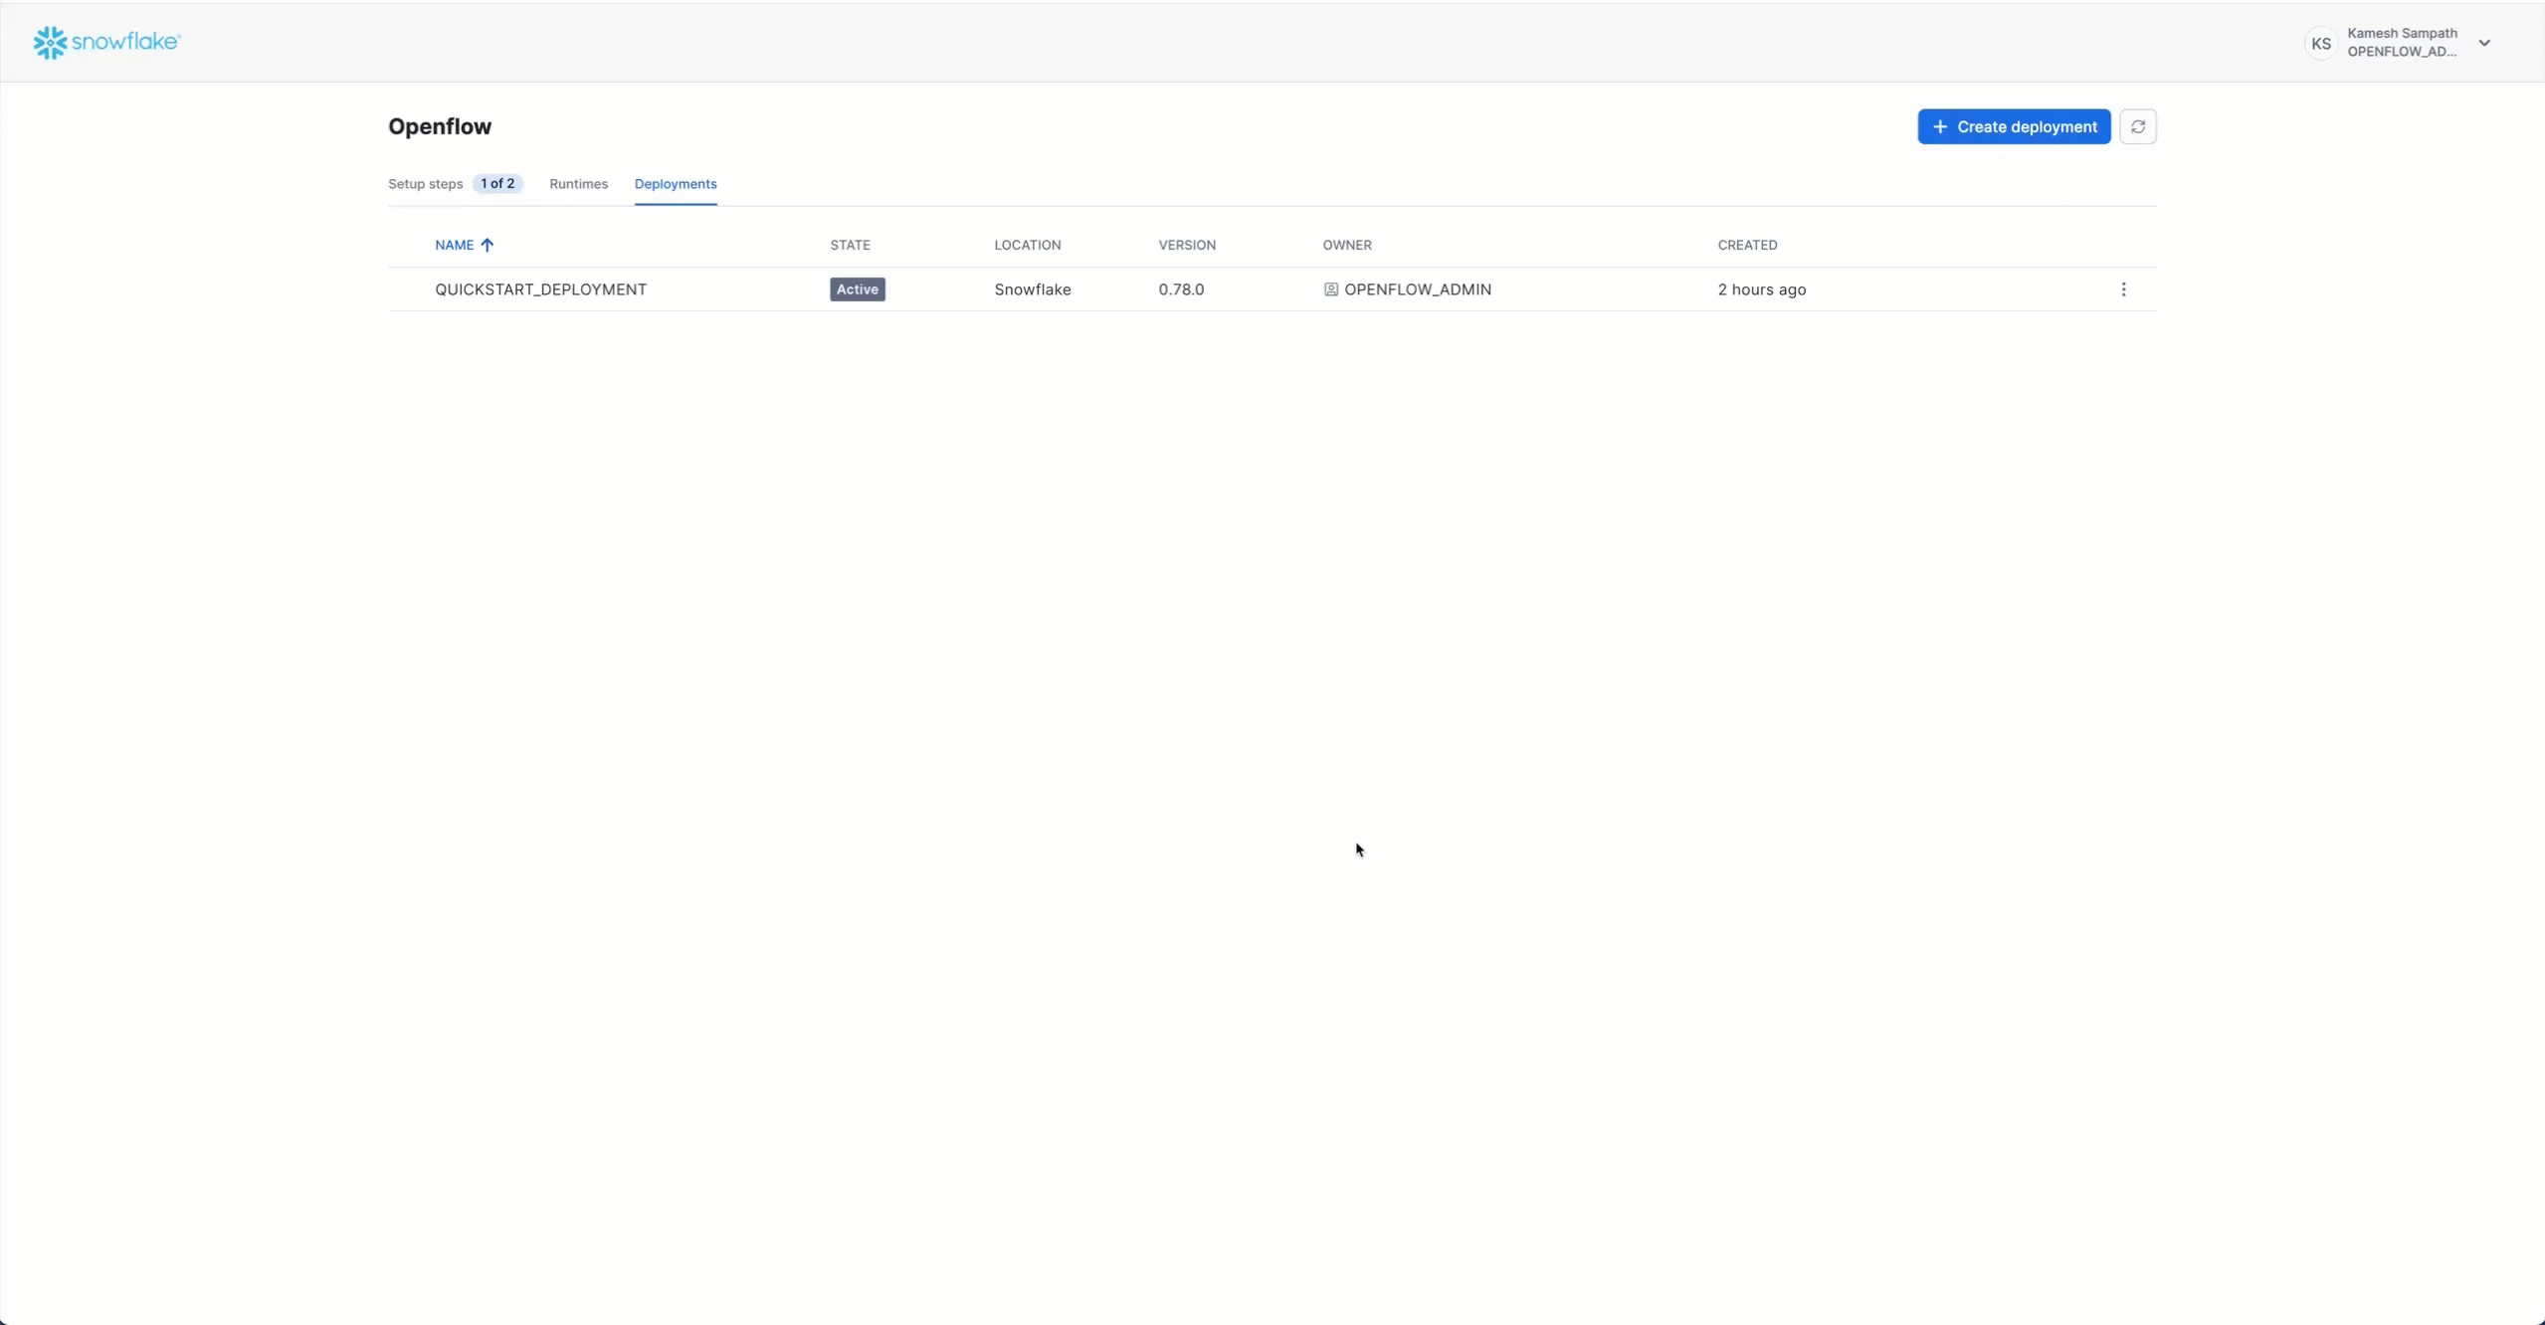The width and height of the screenshot is (2545, 1325).
Task: Click the Snowflake logo
Action: point(105,42)
